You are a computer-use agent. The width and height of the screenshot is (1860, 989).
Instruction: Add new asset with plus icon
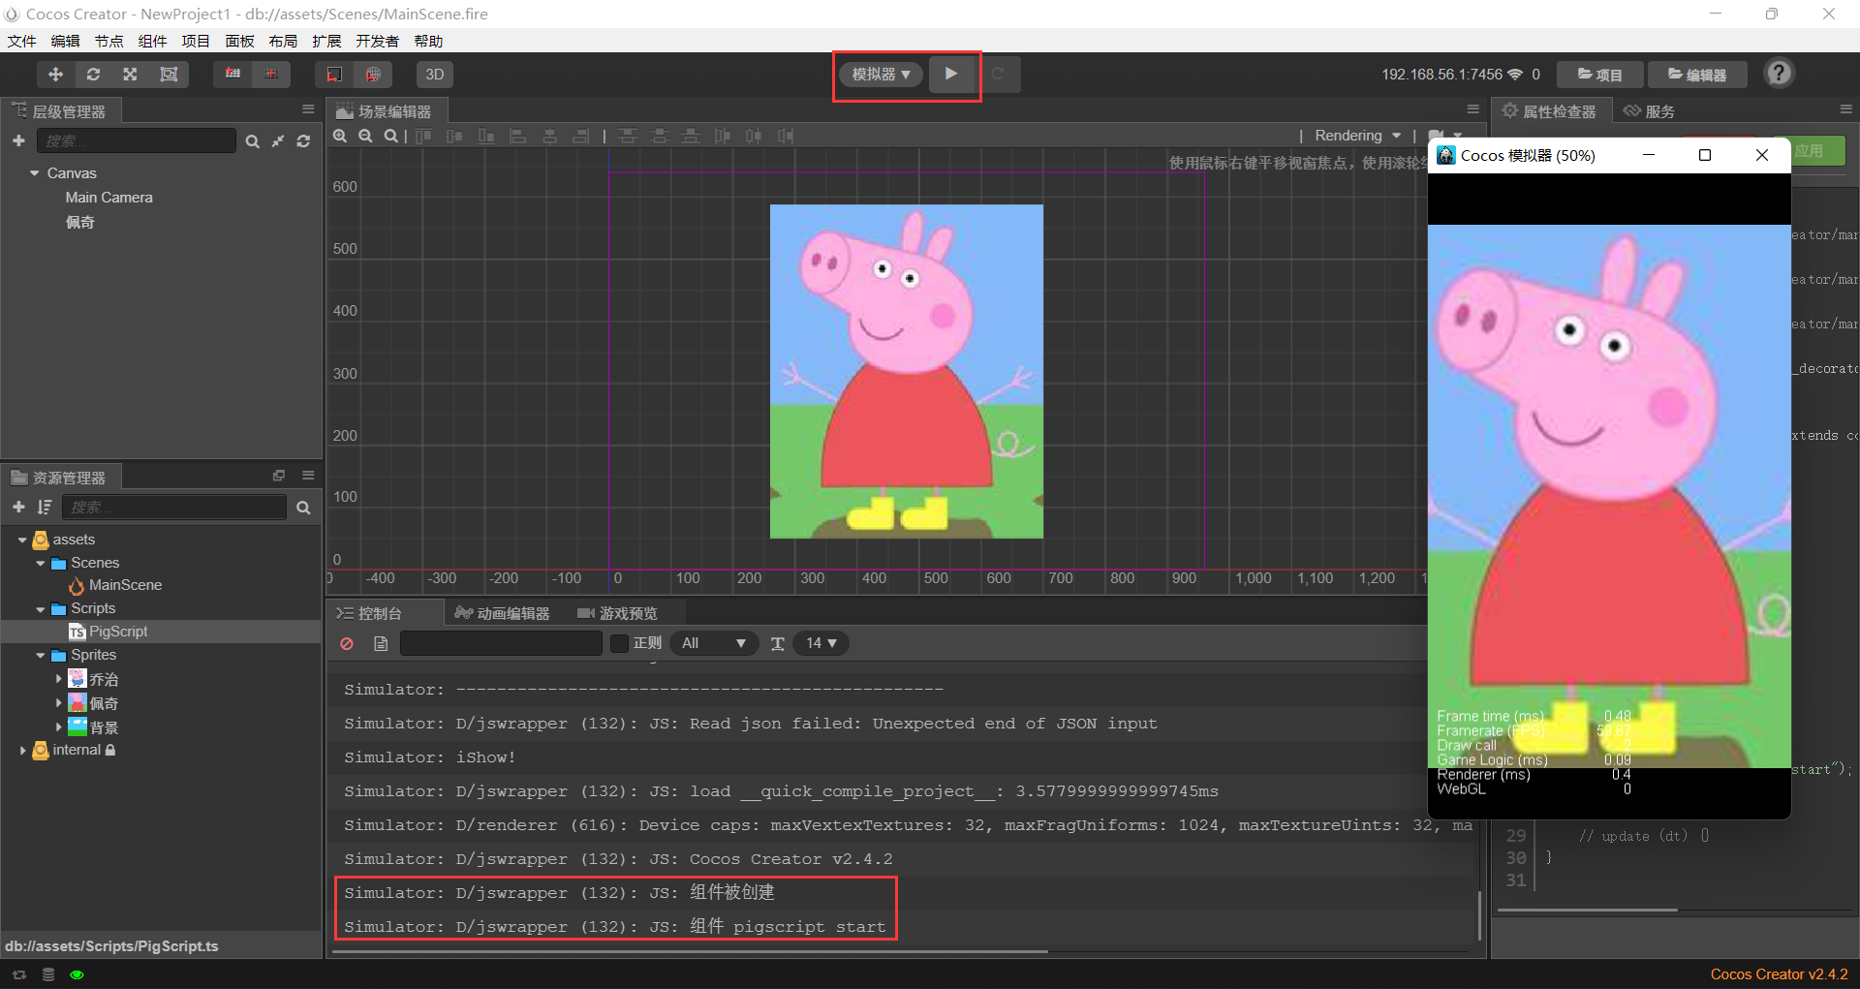click(x=18, y=508)
